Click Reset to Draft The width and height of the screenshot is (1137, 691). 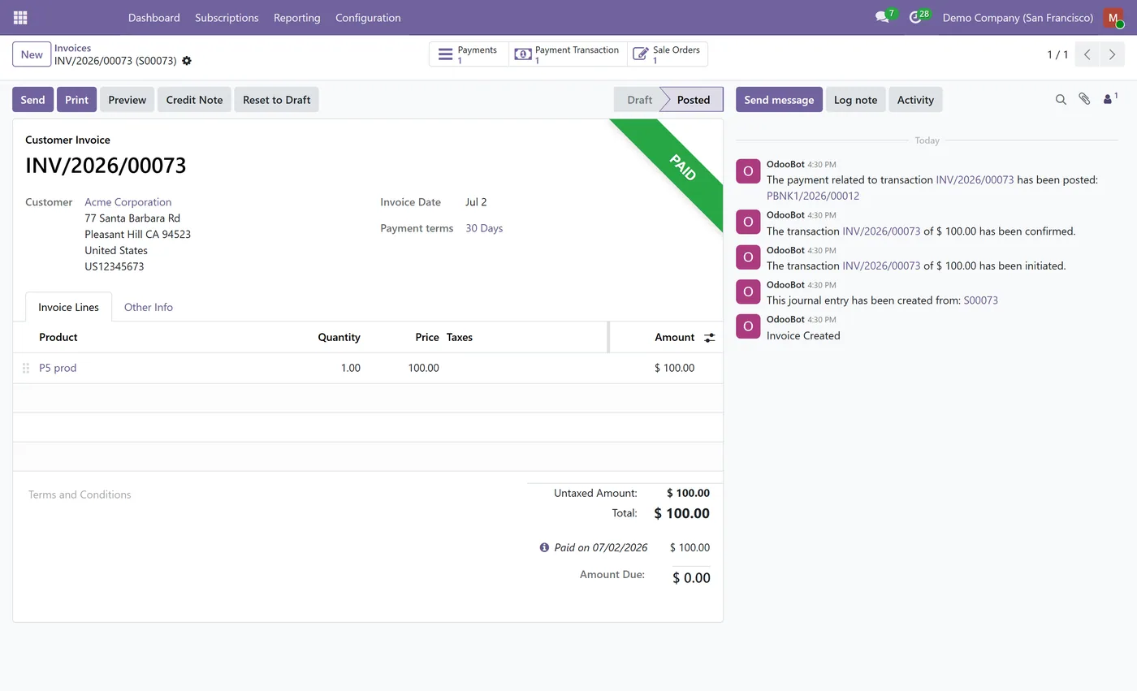point(276,99)
